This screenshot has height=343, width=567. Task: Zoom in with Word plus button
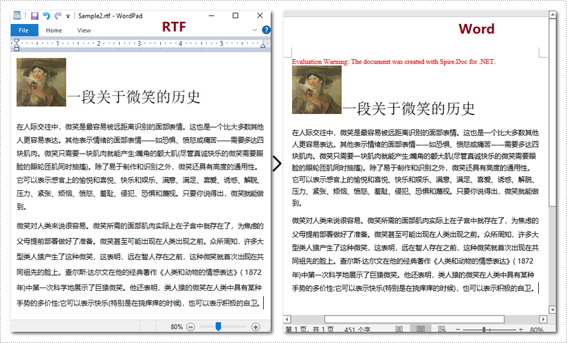(521, 330)
